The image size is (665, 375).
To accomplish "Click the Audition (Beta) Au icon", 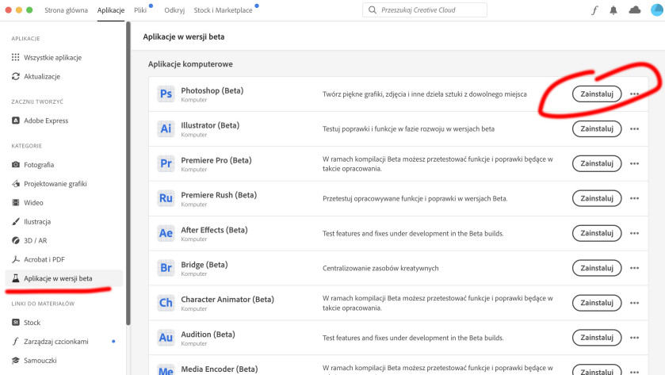I will [x=166, y=337].
